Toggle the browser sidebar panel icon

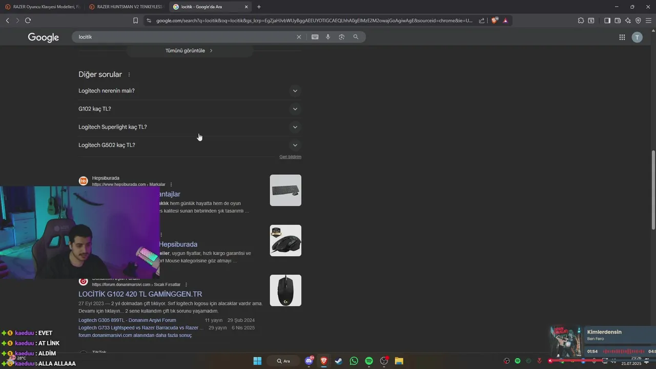[x=607, y=20]
